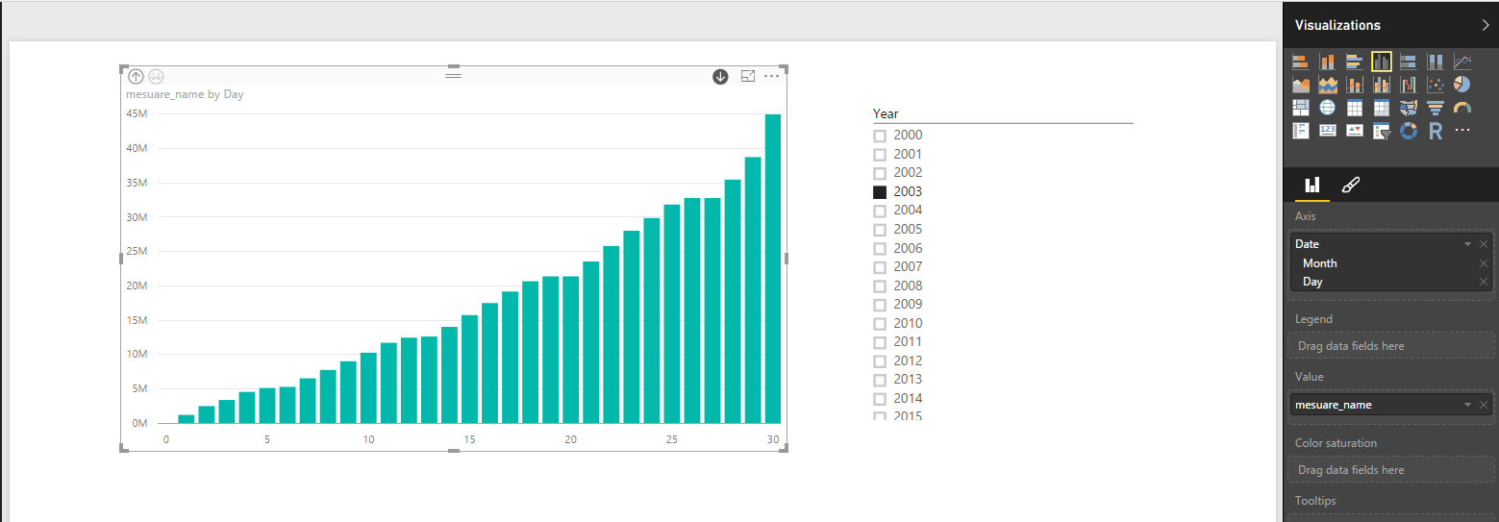Collapse the Visualizations pane with chevron
Screen dimensions: 1499x522
tap(1485, 26)
